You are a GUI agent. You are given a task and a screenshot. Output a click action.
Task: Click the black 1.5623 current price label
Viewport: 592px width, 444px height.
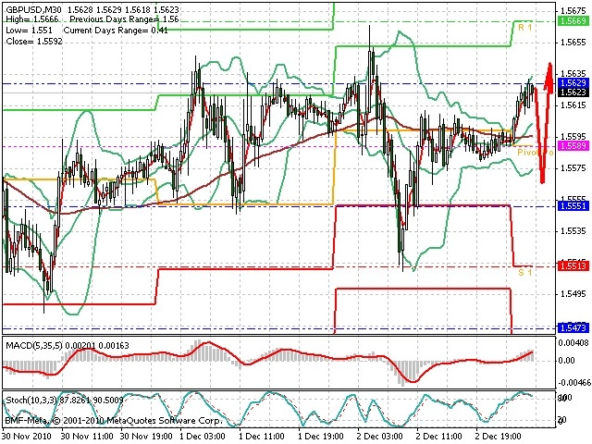coord(573,92)
